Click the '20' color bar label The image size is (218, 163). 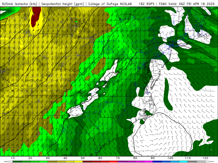(30, 158)
